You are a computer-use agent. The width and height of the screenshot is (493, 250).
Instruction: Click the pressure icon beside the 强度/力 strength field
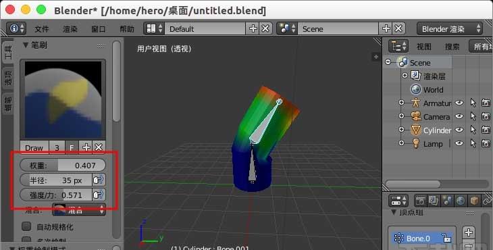[99, 195]
